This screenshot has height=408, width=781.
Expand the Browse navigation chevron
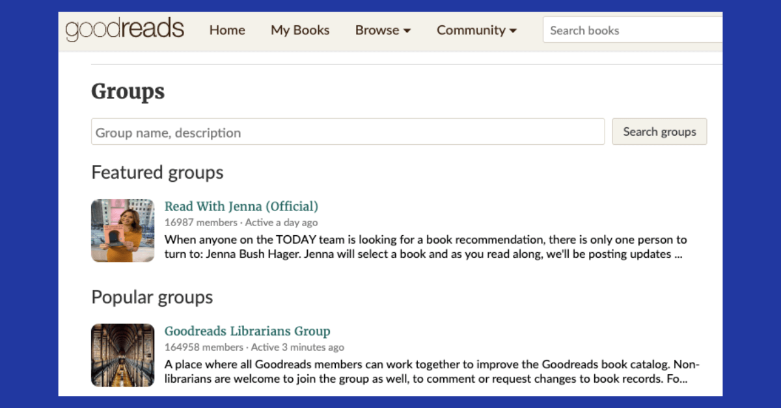click(x=407, y=30)
